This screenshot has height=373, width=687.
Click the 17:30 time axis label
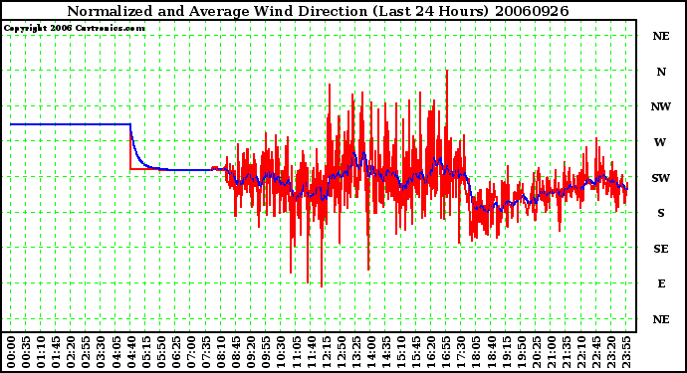point(461,352)
